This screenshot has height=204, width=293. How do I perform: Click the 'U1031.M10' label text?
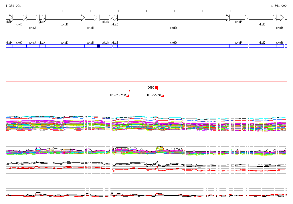pyautogui.click(x=118, y=95)
